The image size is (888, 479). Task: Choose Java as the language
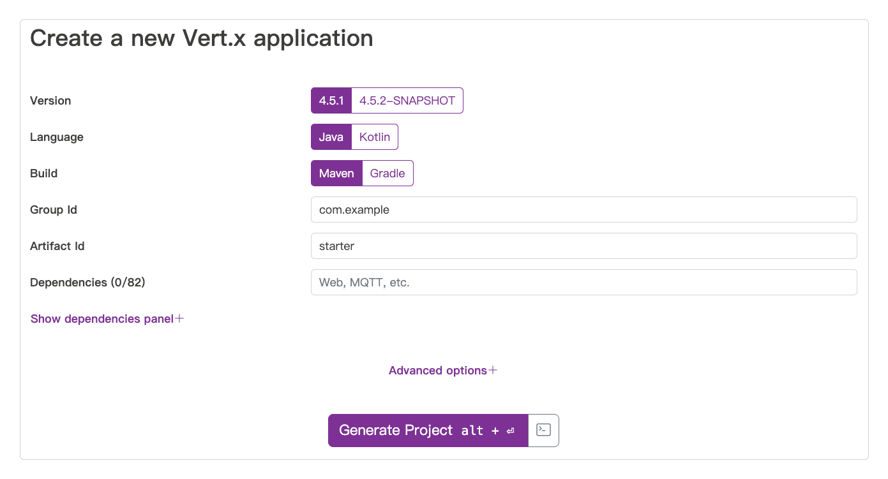331,137
